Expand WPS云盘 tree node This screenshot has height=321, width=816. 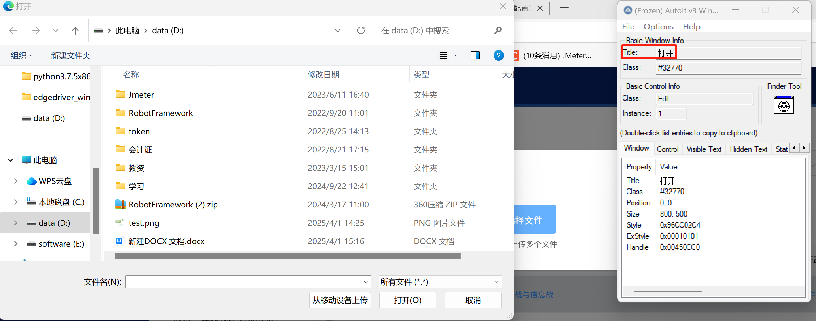point(16,181)
